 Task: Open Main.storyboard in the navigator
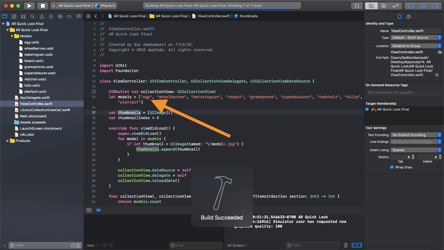coord(33,116)
